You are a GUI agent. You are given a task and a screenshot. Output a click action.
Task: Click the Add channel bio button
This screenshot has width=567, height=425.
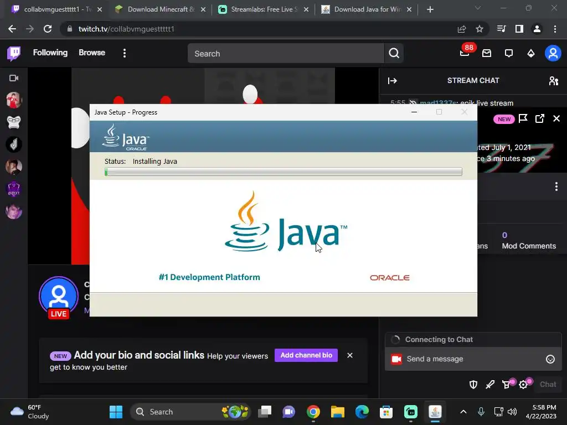coord(306,355)
